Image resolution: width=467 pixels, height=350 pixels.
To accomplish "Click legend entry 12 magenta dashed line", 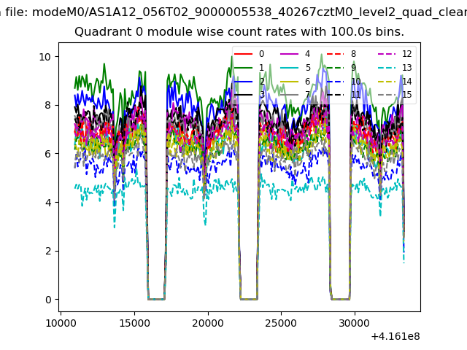I will pyautogui.click(x=394, y=54).
